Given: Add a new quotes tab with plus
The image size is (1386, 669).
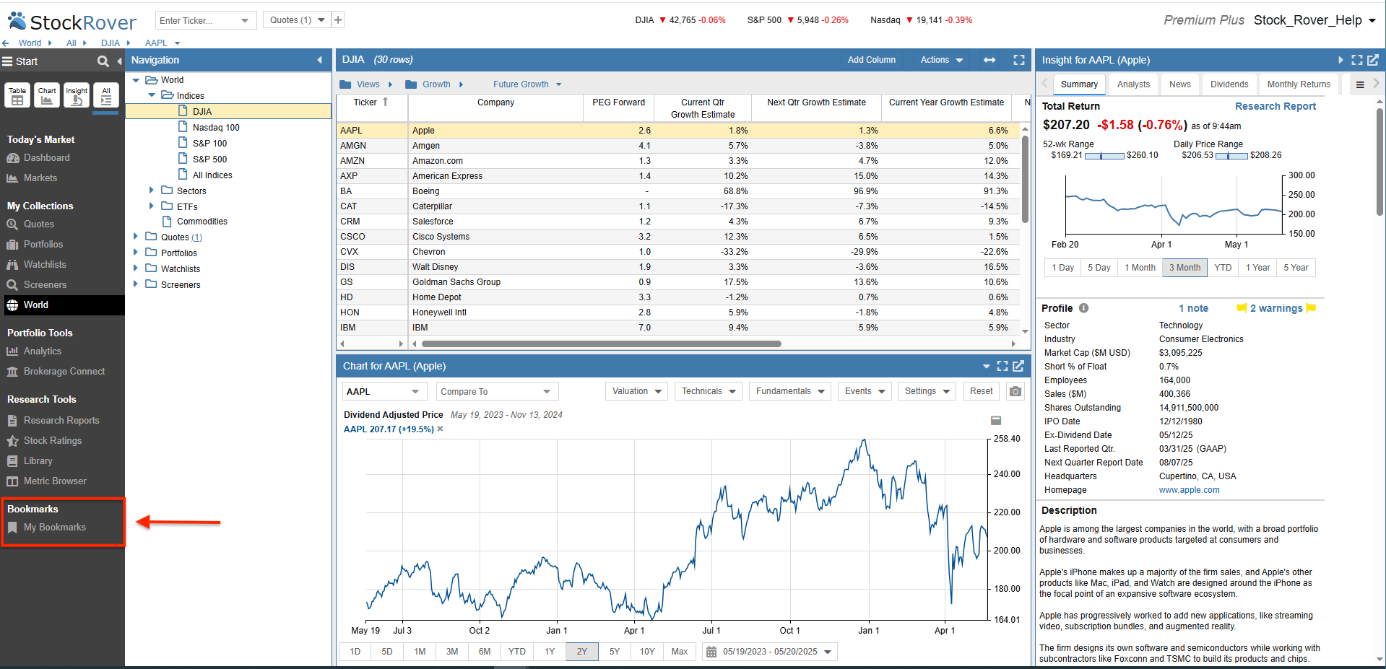Looking at the screenshot, I should pos(338,20).
